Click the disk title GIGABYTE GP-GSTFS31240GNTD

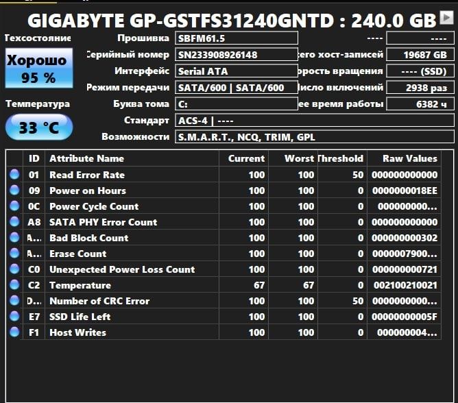coord(180,21)
